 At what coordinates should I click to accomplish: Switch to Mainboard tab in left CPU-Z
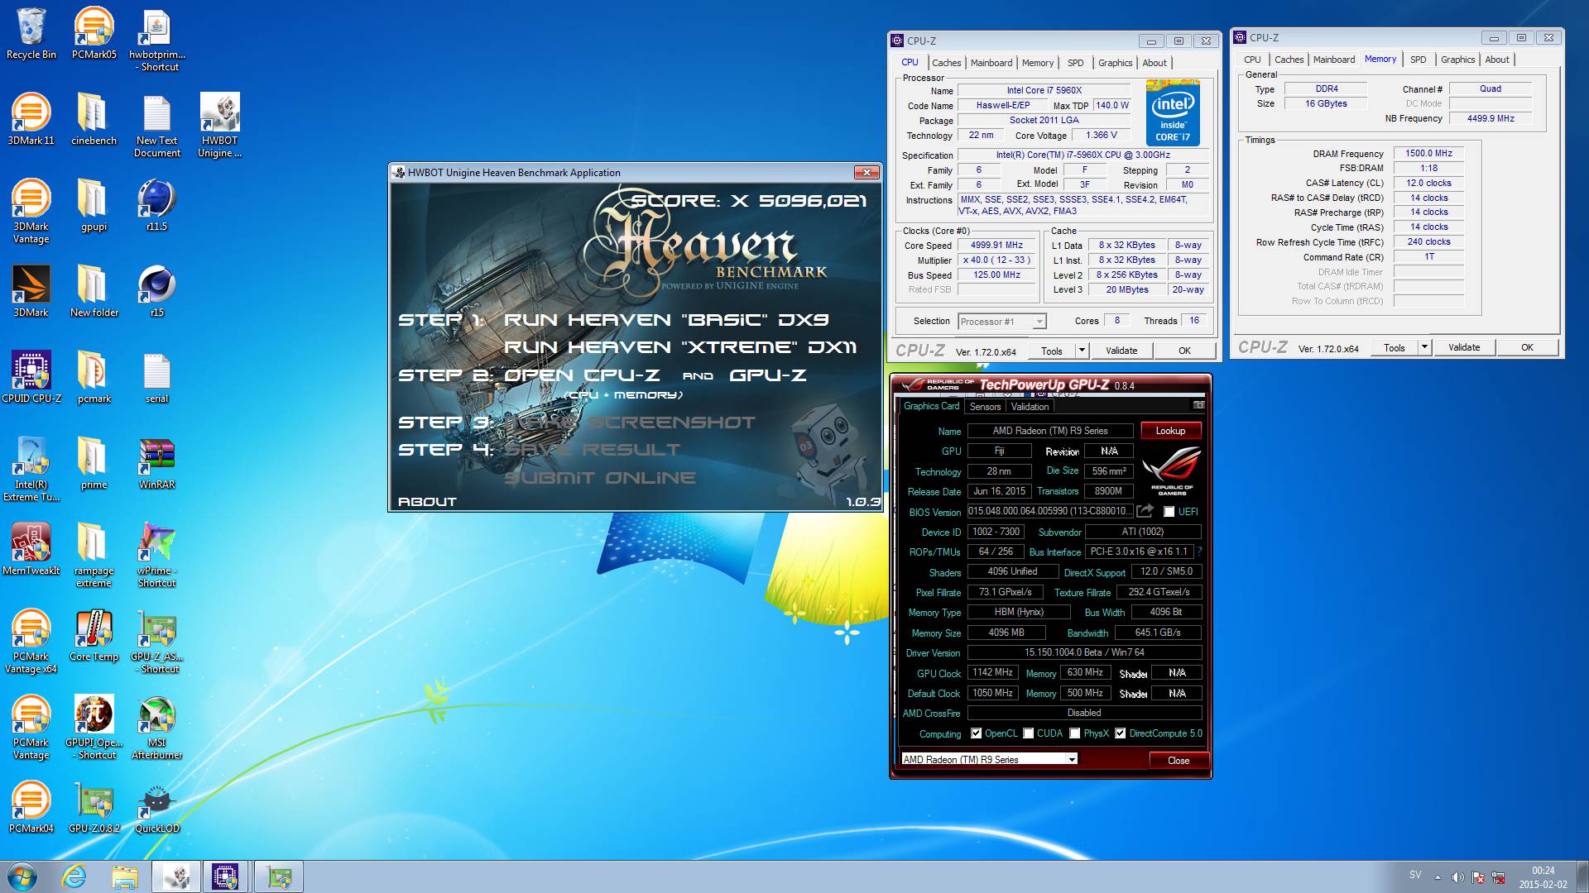click(991, 63)
